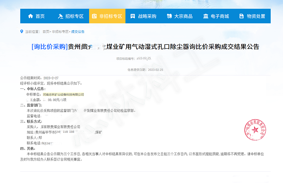Click the document icon beside 非招标专区
Image resolution: width=283 pixels, height=192 pixels.
(94, 16)
